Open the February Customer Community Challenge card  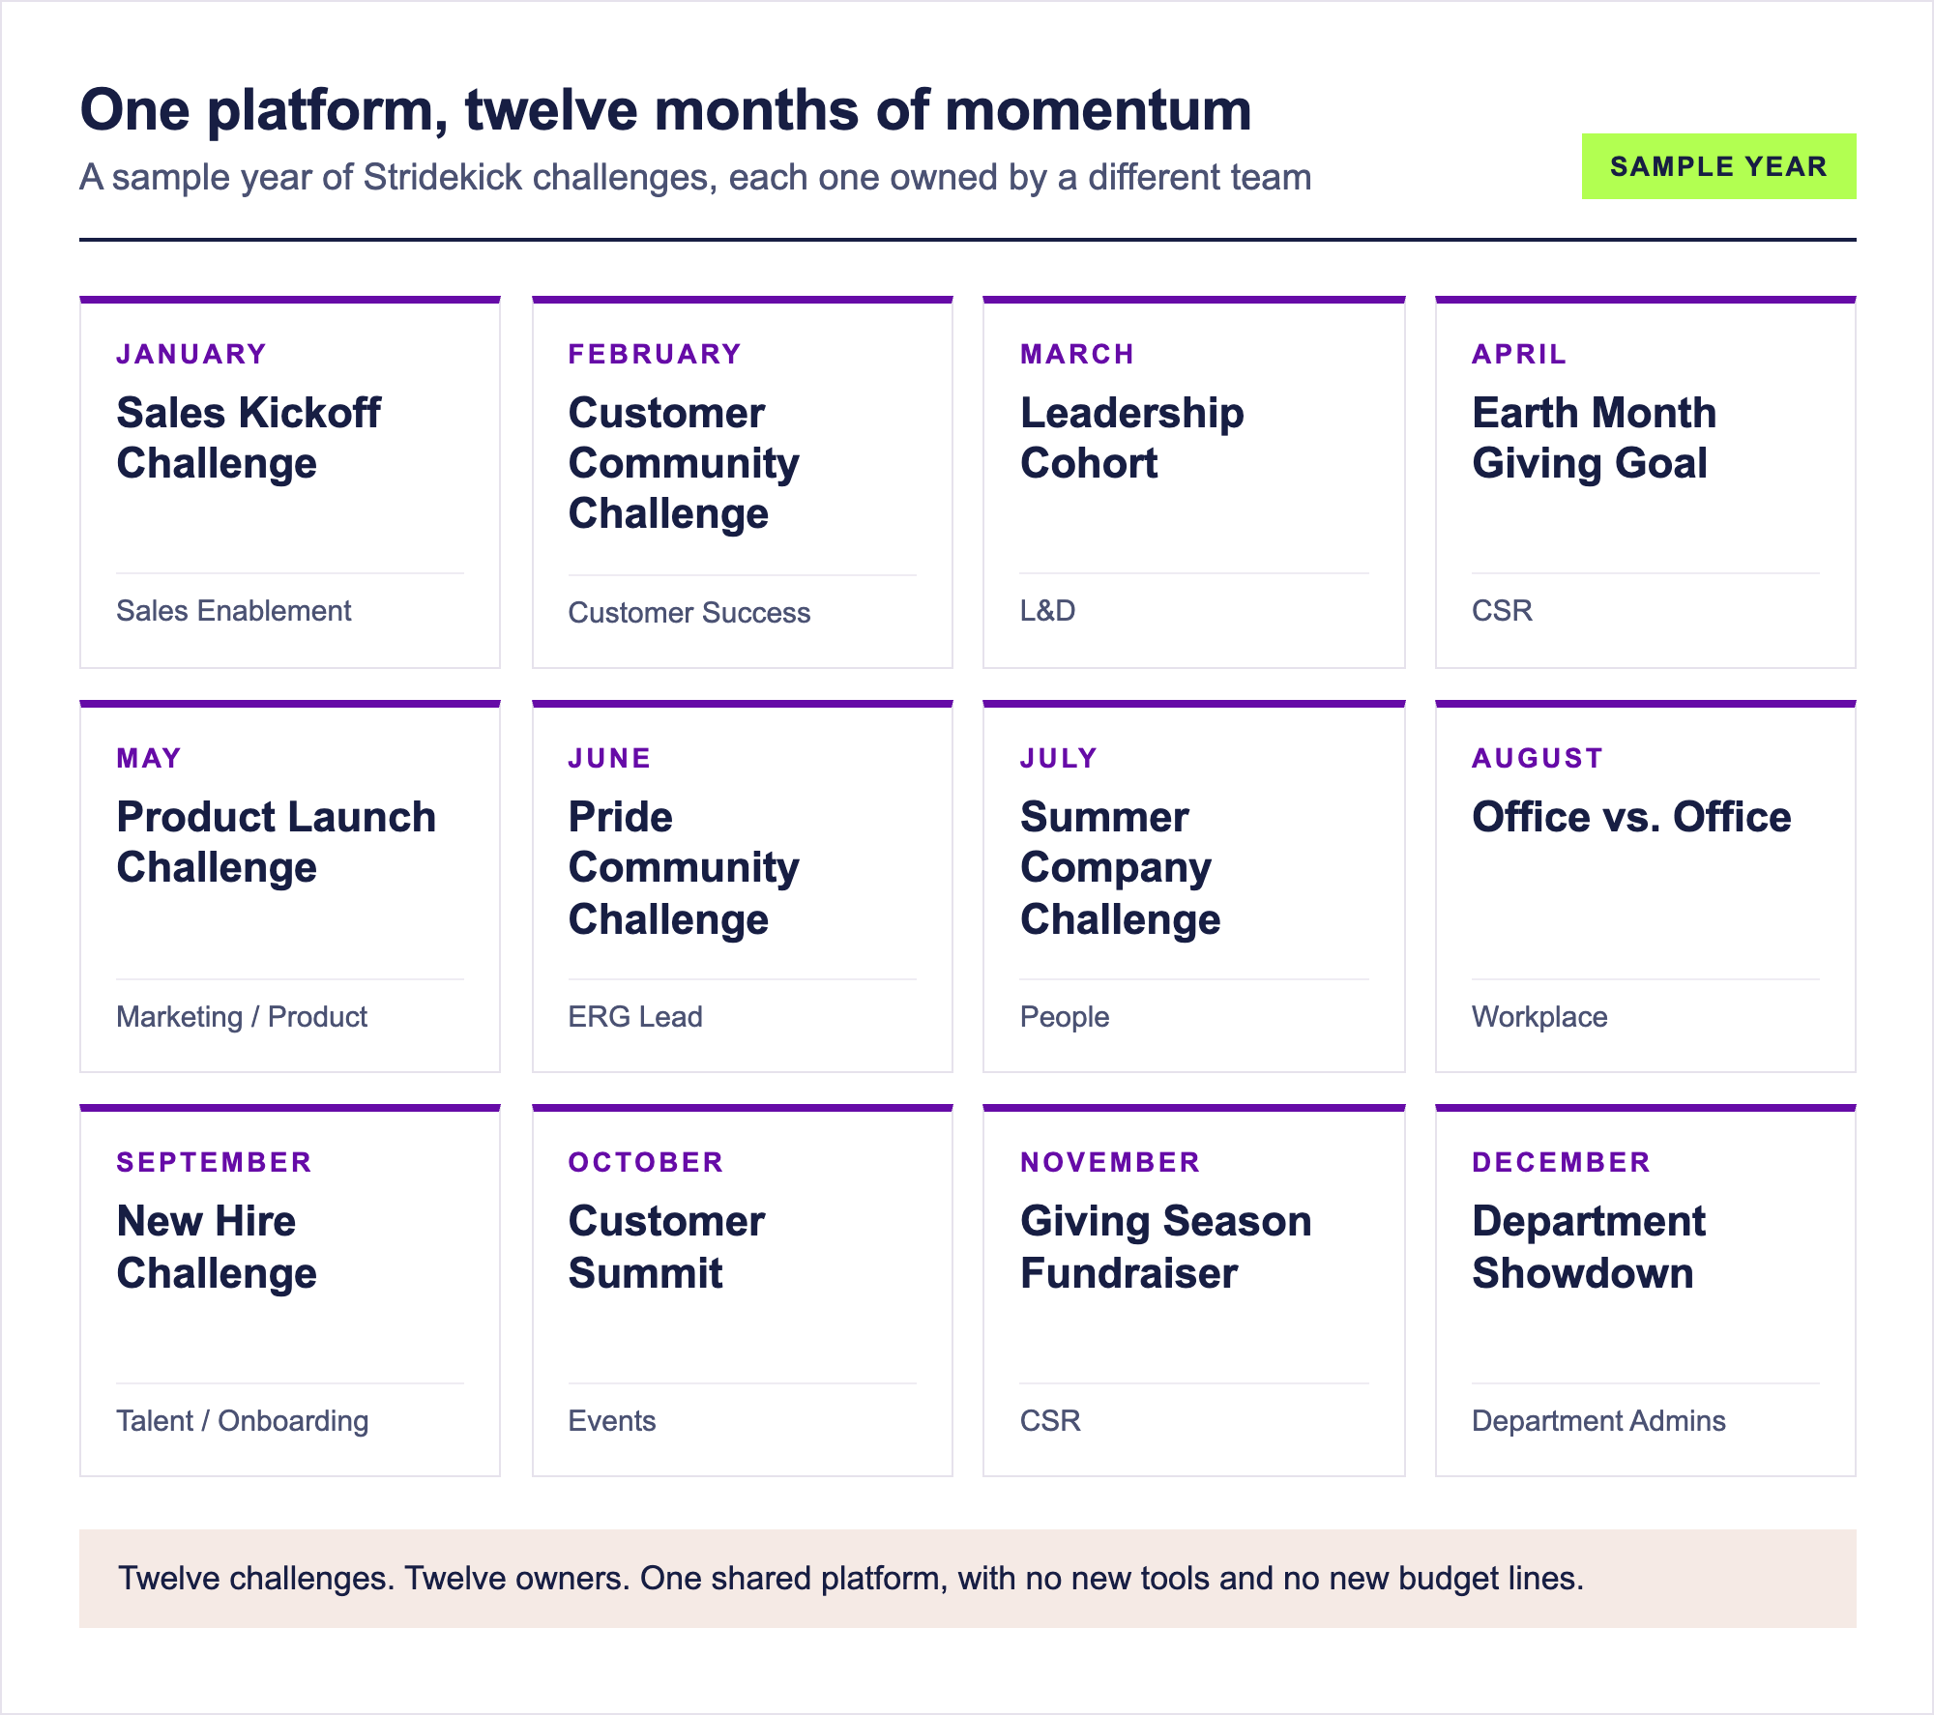click(743, 482)
